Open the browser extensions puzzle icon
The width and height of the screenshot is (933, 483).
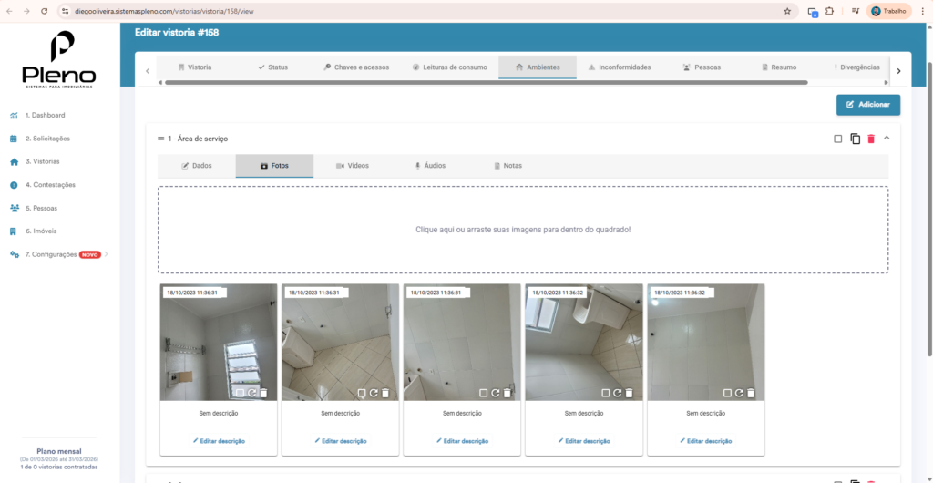tap(829, 11)
